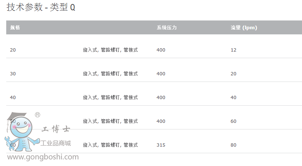Click the 工业品商城 label

click(56, 143)
